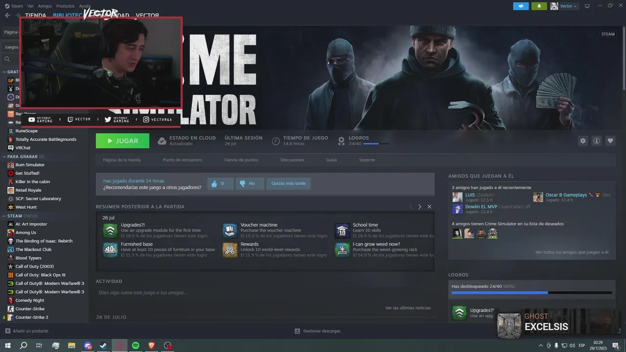Open the Guías tab

(332, 160)
